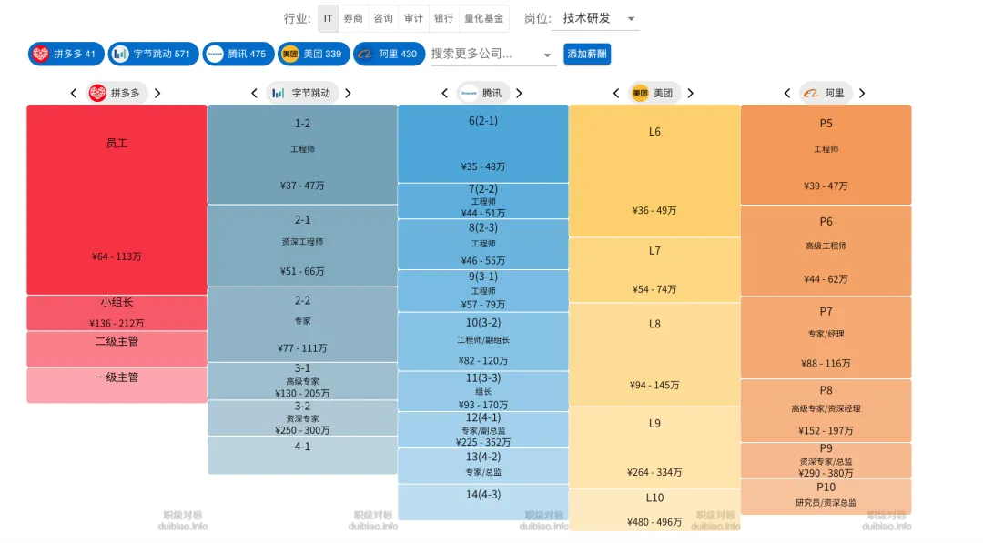Select the 腾讯 9(3-1) level block
Screen dimensions: 983x543
coord(482,291)
